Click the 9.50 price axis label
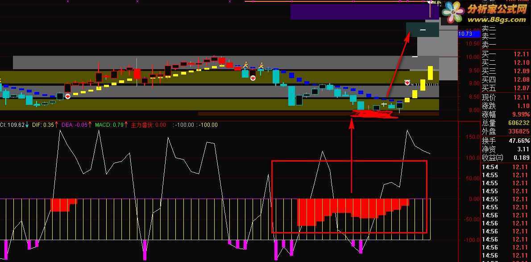The height and width of the screenshot is (262, 531). pos(473,70)
